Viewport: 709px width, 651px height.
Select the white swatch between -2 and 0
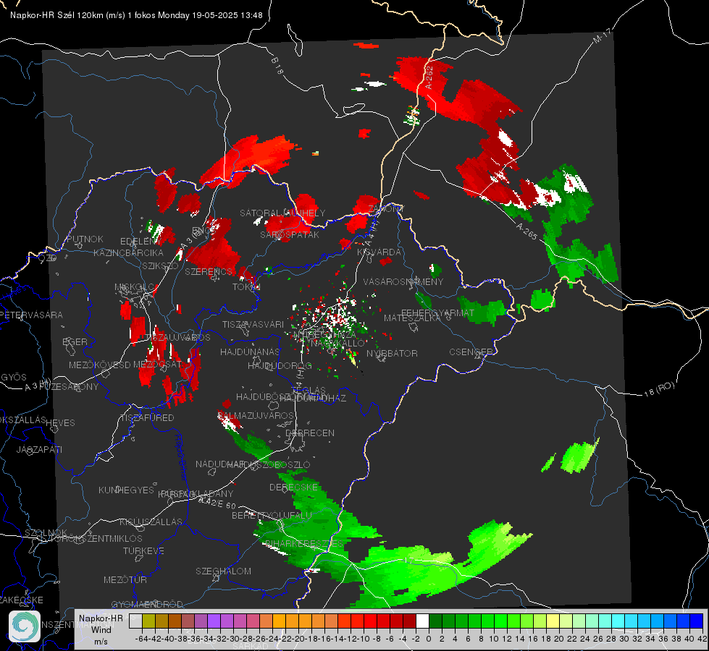(422, 621)
